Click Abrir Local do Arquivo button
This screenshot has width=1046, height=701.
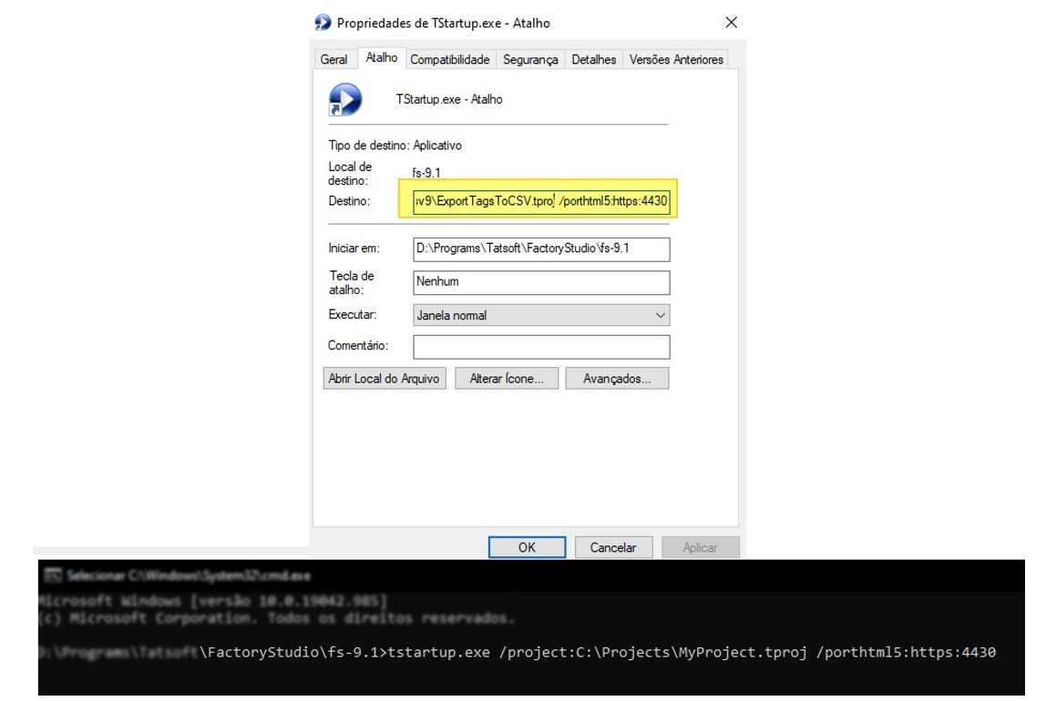(x=385, y=379)
